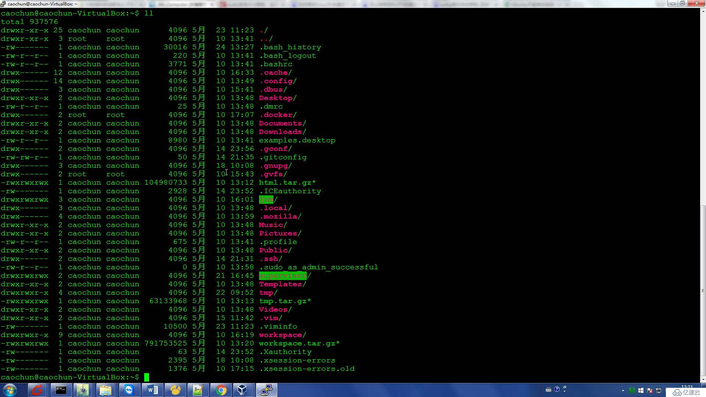This screenshot has width=706, height=397.
Task: Click the 'Pictures/' directory name
Action: pos(280,233)
